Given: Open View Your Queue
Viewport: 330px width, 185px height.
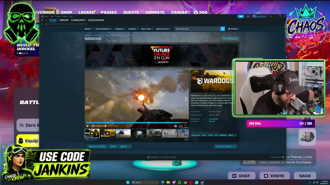Looking at the screenshot, I should coord(226,146).
